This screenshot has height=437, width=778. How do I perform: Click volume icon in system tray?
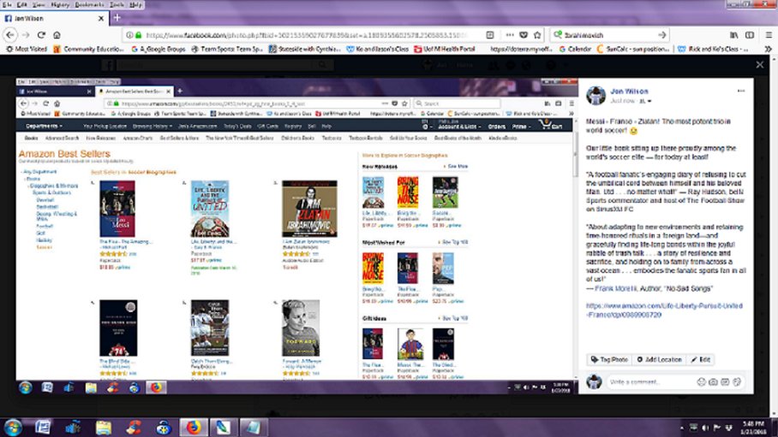(x=705, y=428)
